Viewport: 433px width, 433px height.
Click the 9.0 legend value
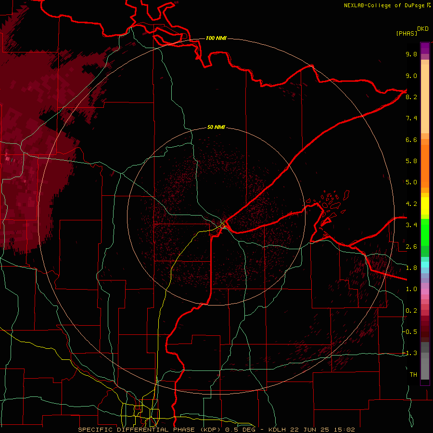tap(411, 76)
